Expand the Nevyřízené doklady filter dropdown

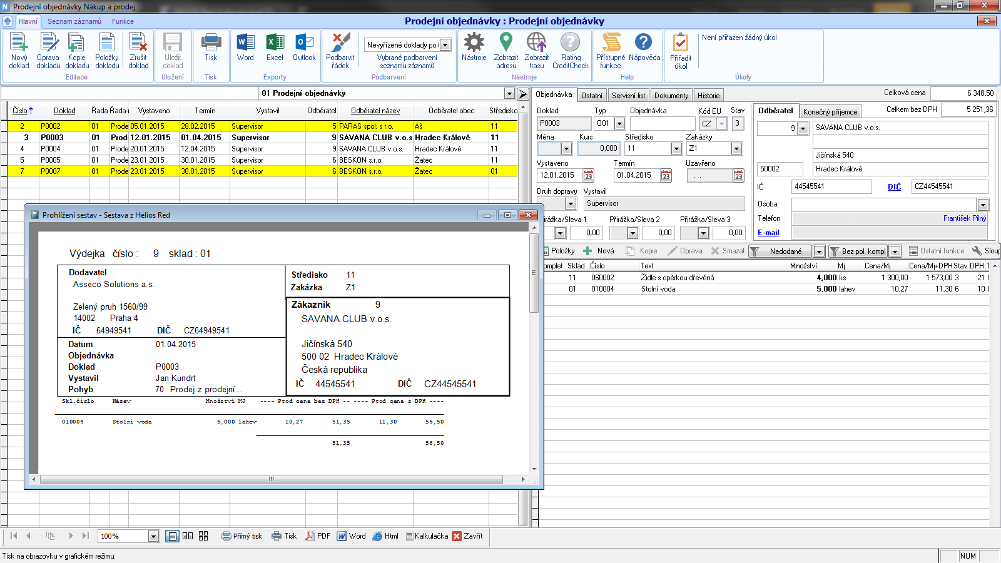click(445, 45)
